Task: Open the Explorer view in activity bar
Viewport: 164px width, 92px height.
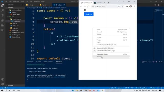Action: [3, 5]
